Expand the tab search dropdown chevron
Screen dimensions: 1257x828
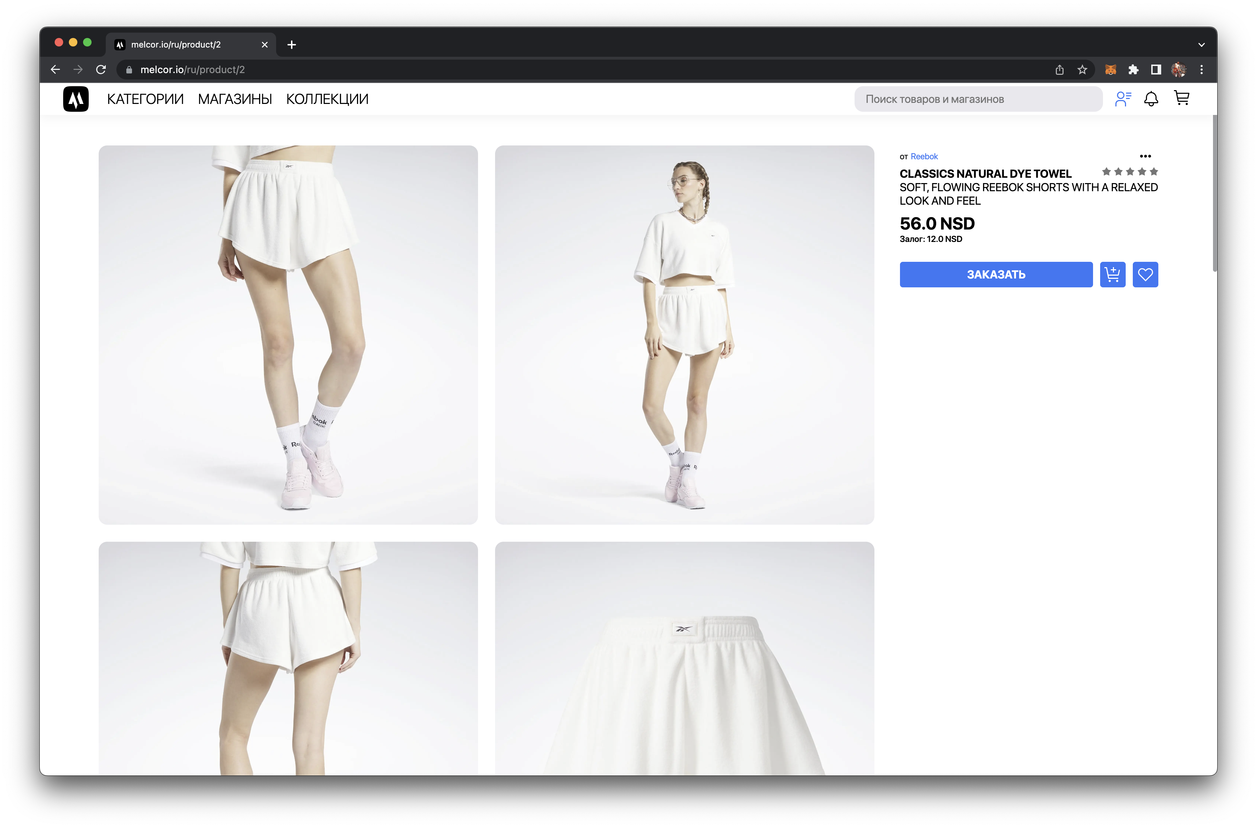1202,45
